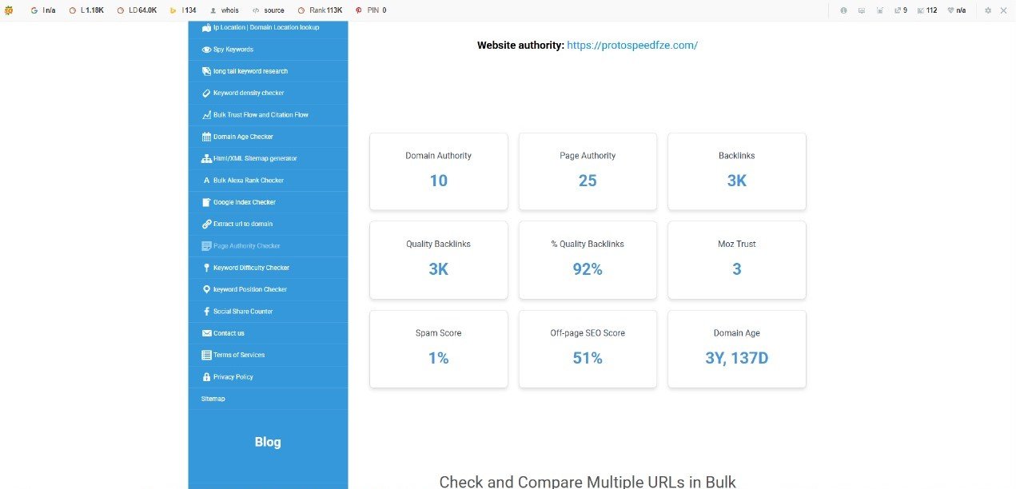The width and height of the screenshot is (1016, 489).
Task: Click the Domain Age value 3Y, 137D
Action: tap(737, 358)
